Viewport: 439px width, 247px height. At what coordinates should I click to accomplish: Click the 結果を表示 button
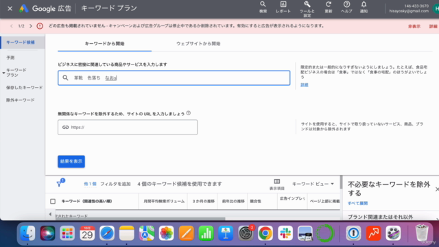pos(71,162)
